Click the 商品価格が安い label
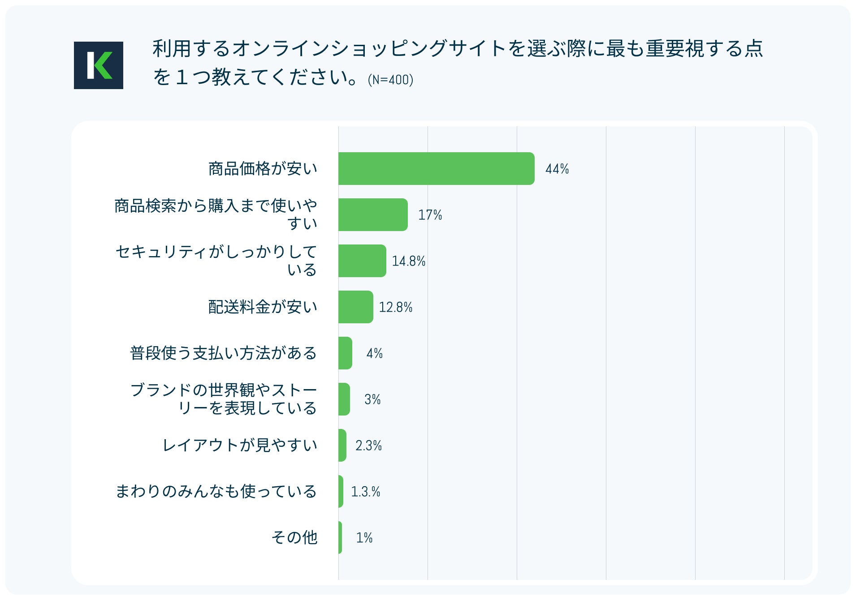This screenshot has width=856, height=600. pyautogui.click(x=263, y=169)
